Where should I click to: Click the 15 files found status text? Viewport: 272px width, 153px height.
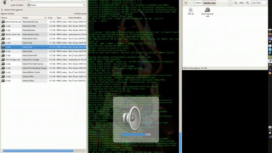pyautogui.click(x=80, y=14)
